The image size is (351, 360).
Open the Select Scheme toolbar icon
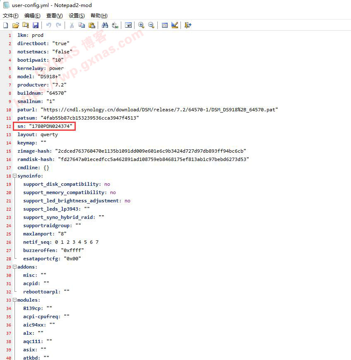pyautogui.click(x=164, y=25)
